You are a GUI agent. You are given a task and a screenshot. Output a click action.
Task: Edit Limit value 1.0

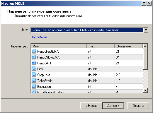coord(129,69)
